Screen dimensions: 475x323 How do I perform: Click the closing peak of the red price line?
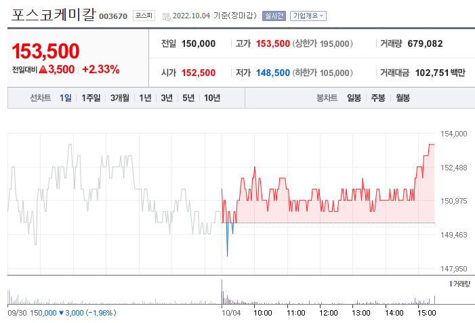point(432,145)
